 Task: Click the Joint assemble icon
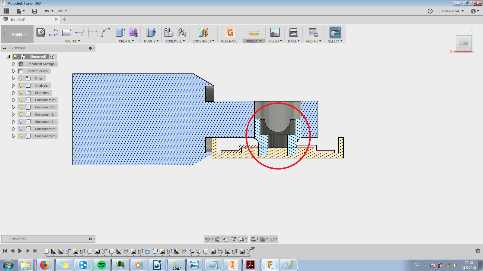coord(182,33)
